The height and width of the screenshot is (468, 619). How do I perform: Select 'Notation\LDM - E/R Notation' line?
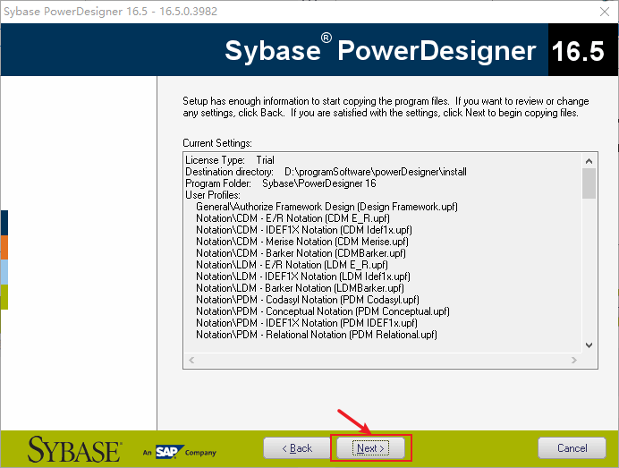click(292, 265)
